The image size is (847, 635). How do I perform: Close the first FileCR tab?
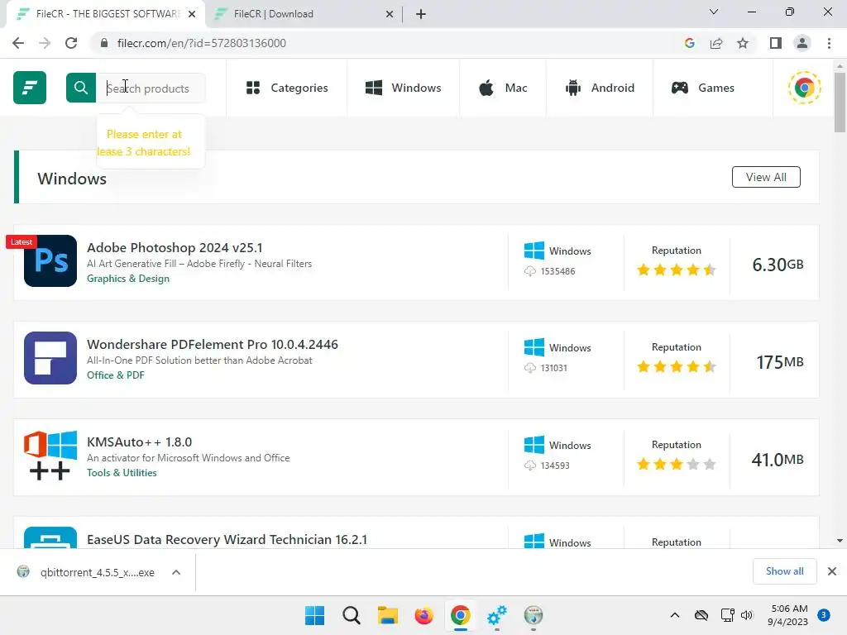tap(192, 14)
